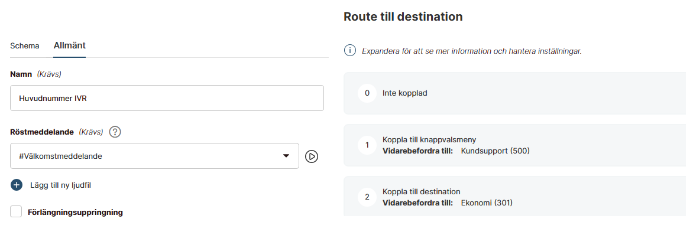Click the Förlängningsuppringning label text

click(75, 213)
